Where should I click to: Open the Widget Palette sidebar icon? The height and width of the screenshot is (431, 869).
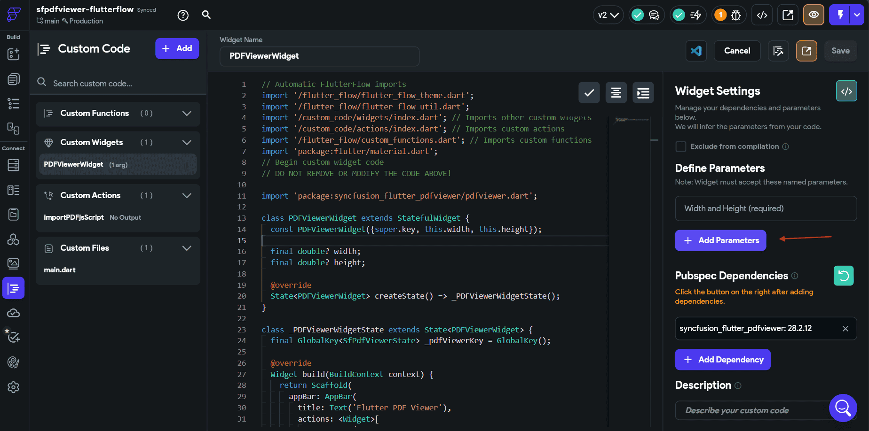click(x=14, y=54)
